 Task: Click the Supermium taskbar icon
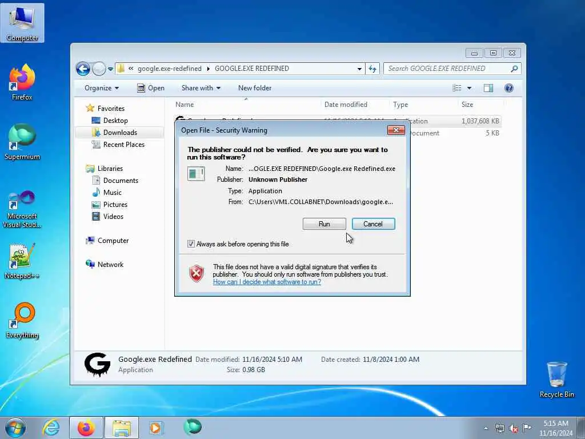tap(193, 427)
